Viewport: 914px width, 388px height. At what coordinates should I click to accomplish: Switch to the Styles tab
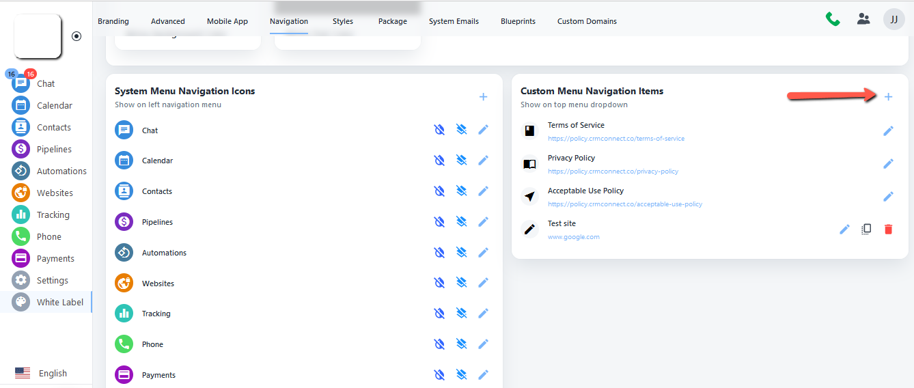coord(343,21)
